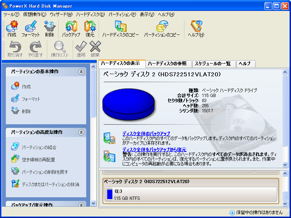Click the シリンダ数 value 15017
The image size is (291, 218).
click(207, 111)
